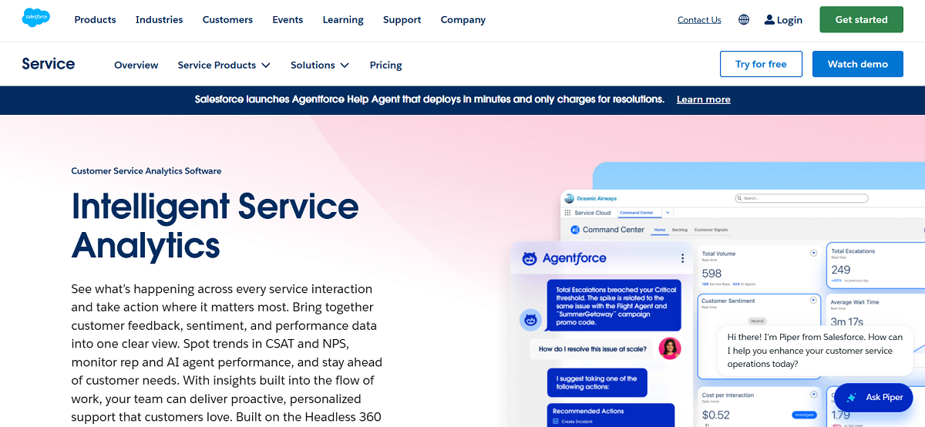925x427 pixels.
Task: Go to the Overview tab
Action: click(136, 66)
